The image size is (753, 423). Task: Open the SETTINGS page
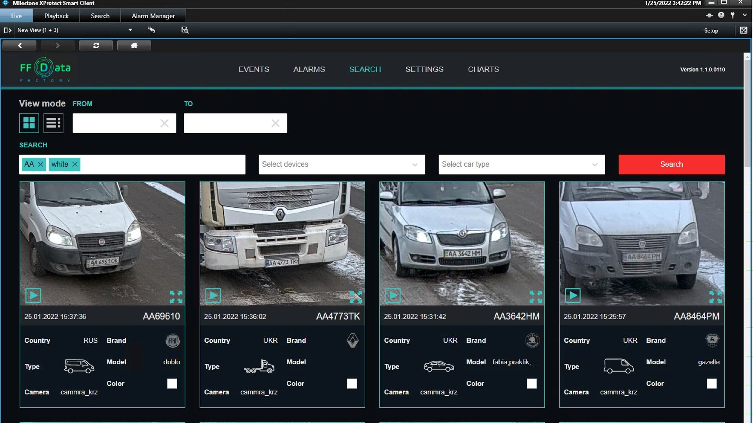424,69
